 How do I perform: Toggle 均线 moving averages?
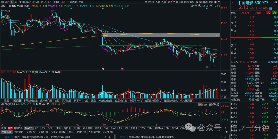pos(186,2)
